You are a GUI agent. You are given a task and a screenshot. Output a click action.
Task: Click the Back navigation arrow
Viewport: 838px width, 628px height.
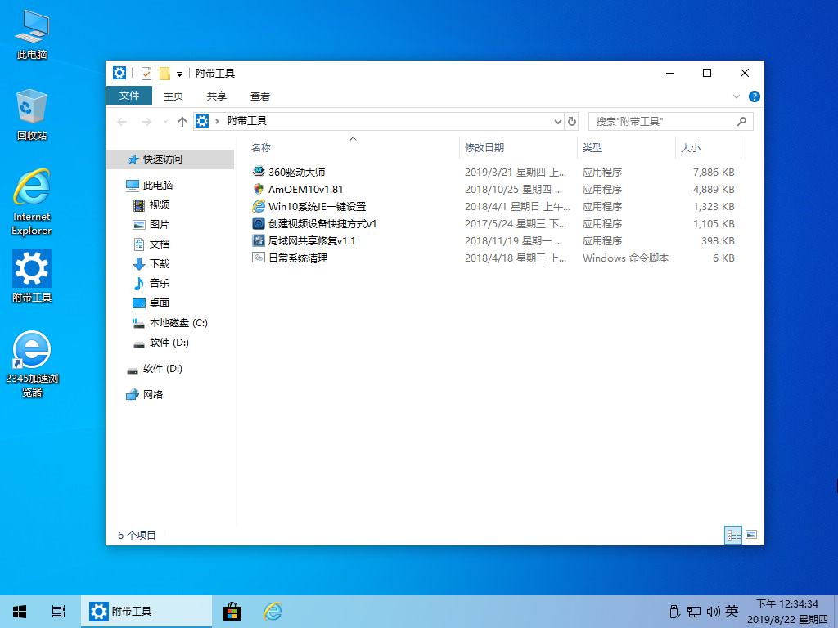(x=123, y=122)
